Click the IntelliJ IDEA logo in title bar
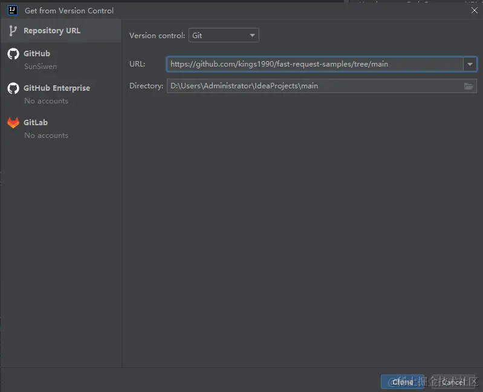Screen dimensions: 483x392 (13, 10)
